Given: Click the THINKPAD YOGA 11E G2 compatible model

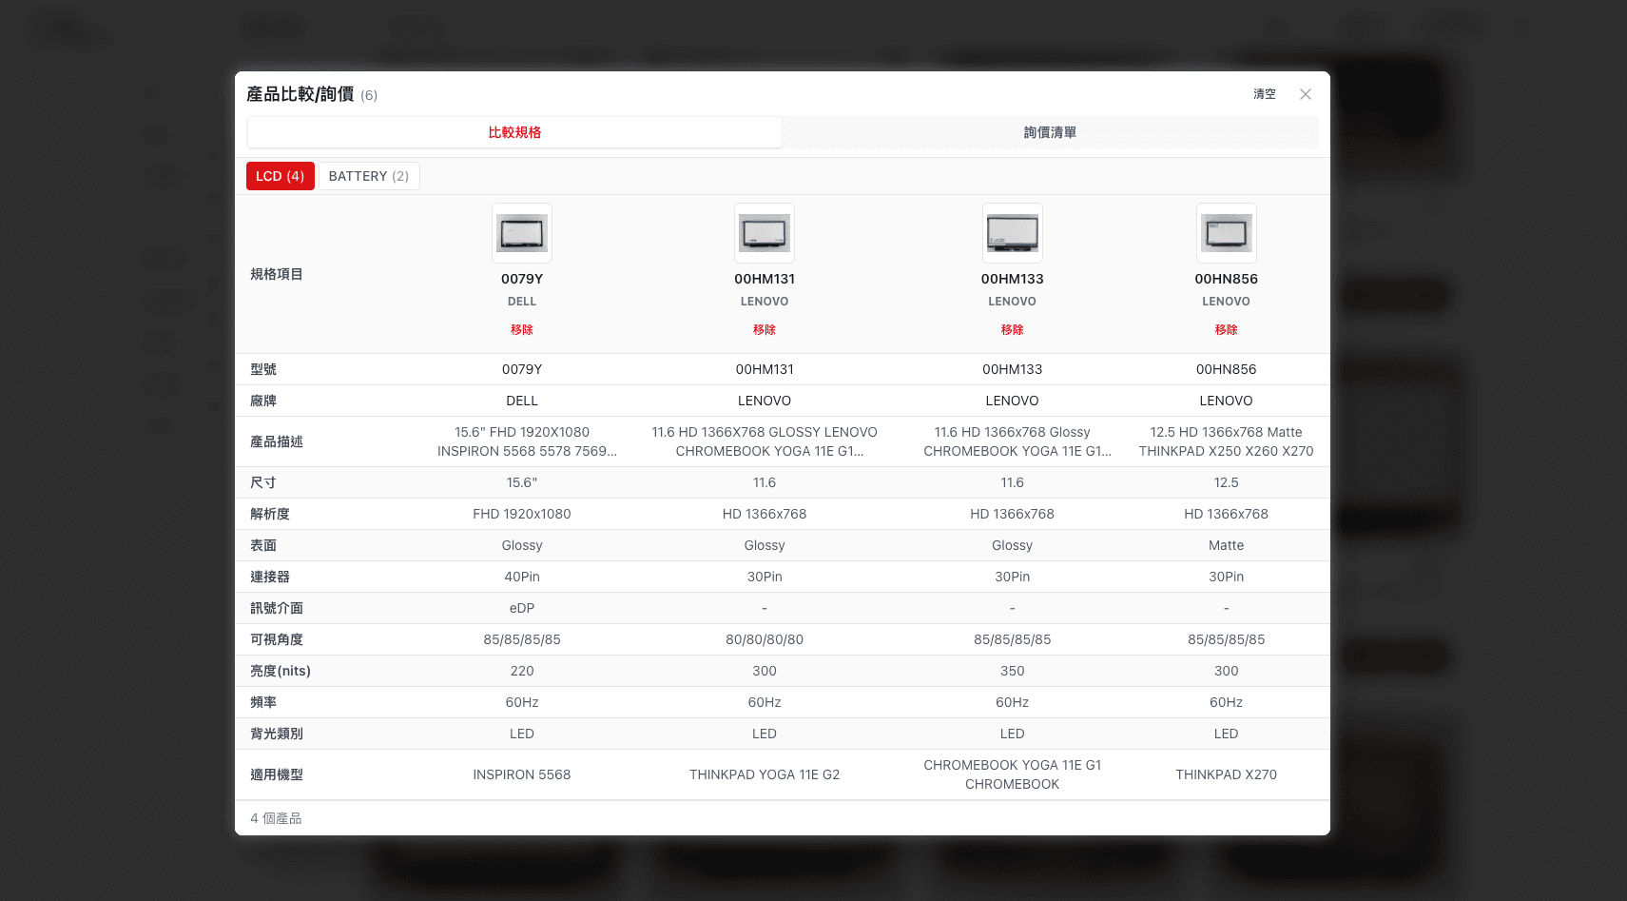Looking at the screenshot, I should tap(764, 774).
